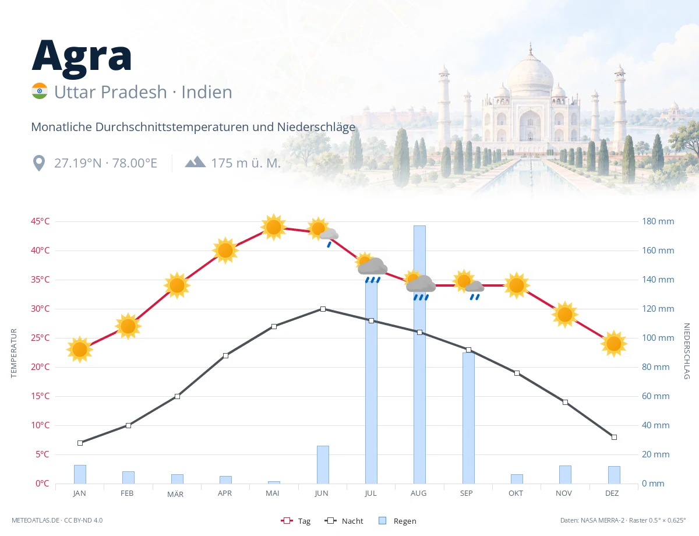699x536 pixels.
Task: Click the "100 mm" precipitation axis label
Action: click(658, 338)
